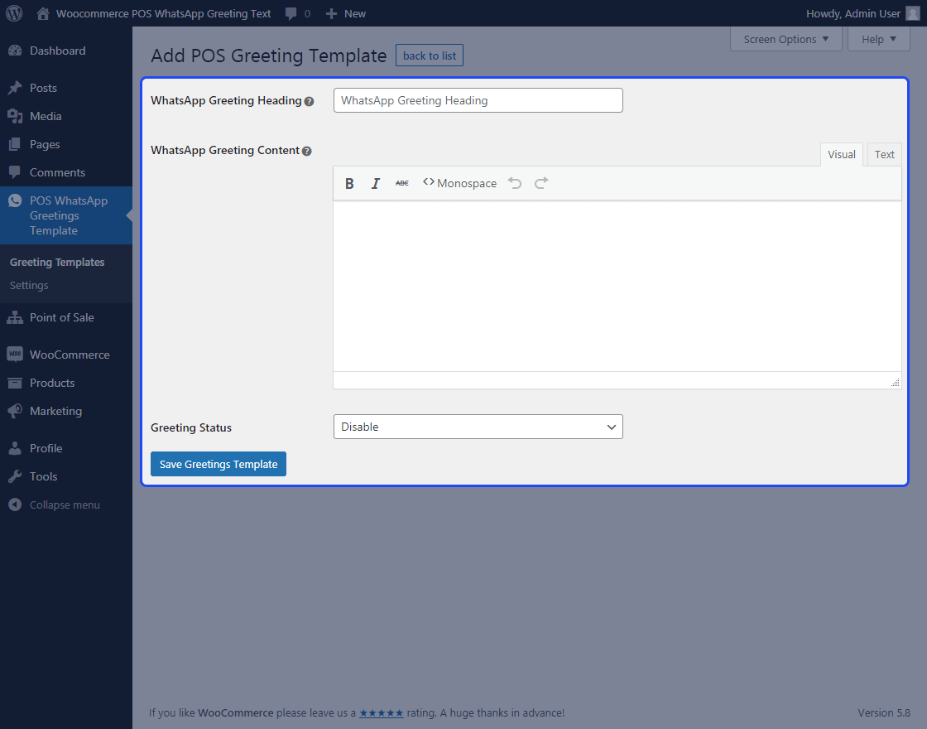Click the WhatsApp icon in sidebar
This screenshot has height=729, width=927.
point(15,200)
